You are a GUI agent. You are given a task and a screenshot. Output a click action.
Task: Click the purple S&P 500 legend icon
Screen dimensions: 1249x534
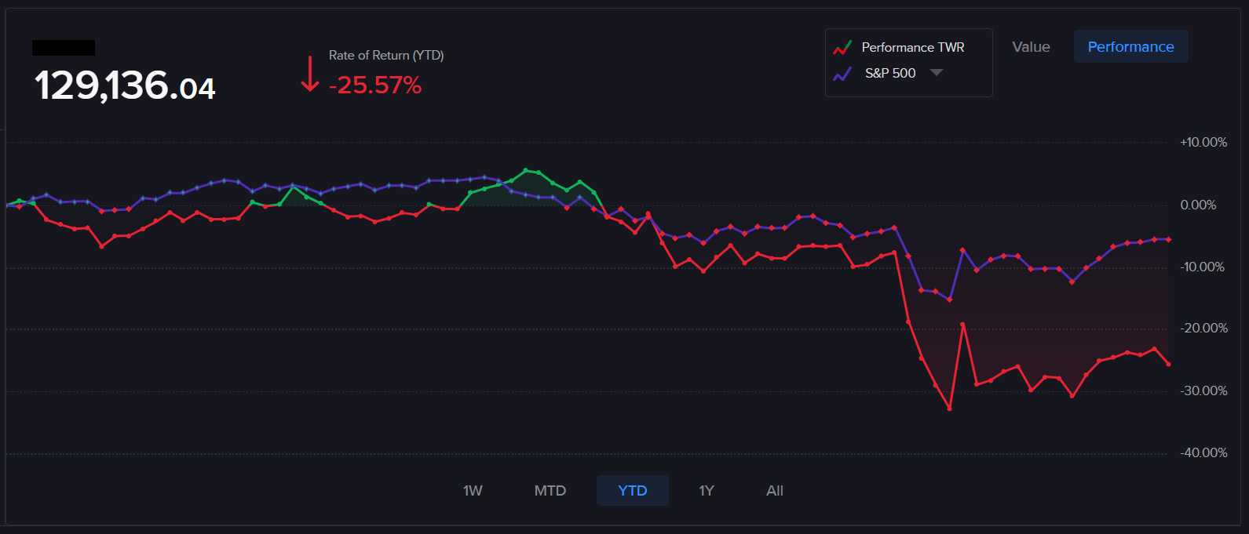coord(842,74)
